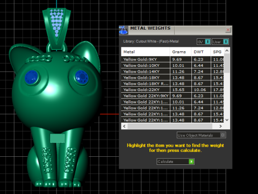This screenshot has width=258, height=194.
Task: Click the Library: Cutout White label
Action: click(151, 41)
